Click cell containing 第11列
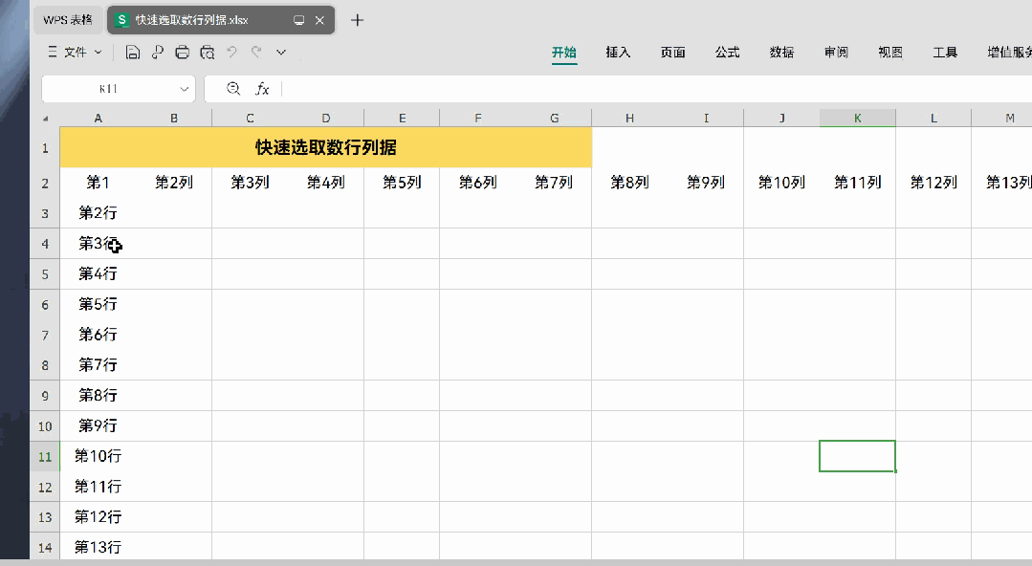Image resolution: width=1032 pixels, height=566 pixels. [858, 183]
